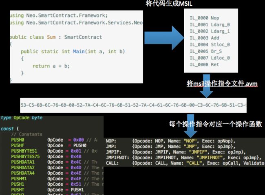Click the heading 将代码生成MSIL

click(x=169, y=3)
